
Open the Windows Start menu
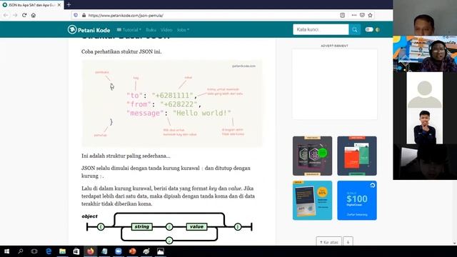click(6, 251)
